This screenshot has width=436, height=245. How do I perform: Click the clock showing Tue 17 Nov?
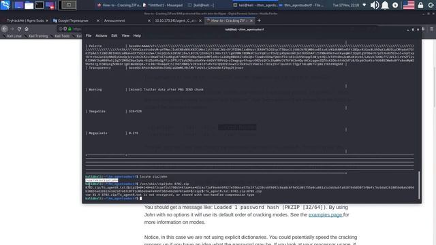[x=345, y=5]
